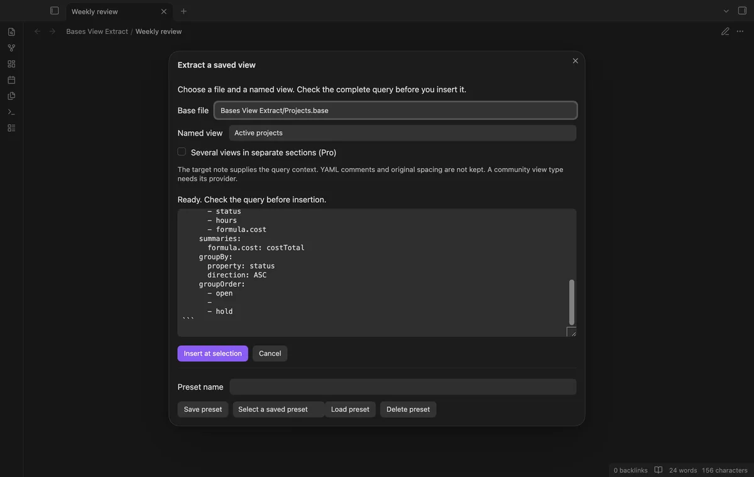The width and height of the screenshot is (754, 477).
Task: Click the '- hours' line in query
Action: pyautogui.click(x=222, y=220)
